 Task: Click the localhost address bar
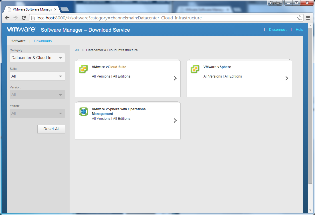point(166,18)
